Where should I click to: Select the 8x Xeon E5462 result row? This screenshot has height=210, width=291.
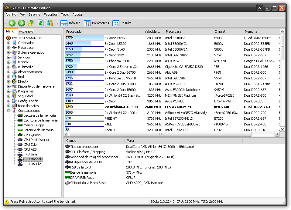click(115, 38)
